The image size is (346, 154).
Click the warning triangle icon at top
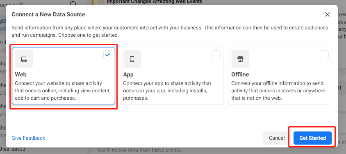click(x=100, y=2)
